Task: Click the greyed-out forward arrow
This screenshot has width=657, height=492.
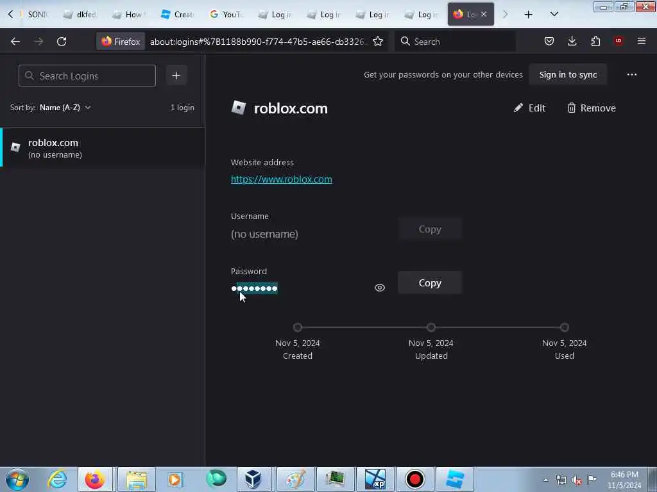Action: pos(38,42)
